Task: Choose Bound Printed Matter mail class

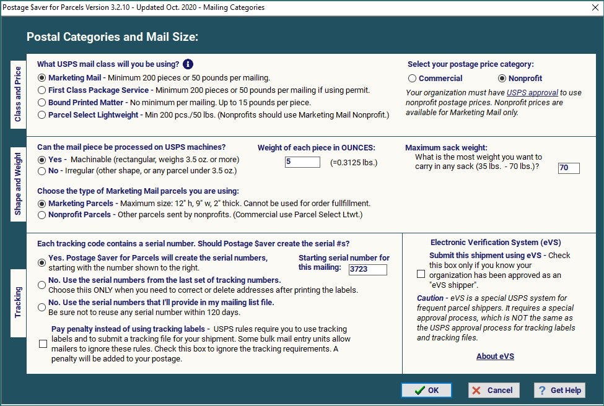Action: (x=42, y=103)
